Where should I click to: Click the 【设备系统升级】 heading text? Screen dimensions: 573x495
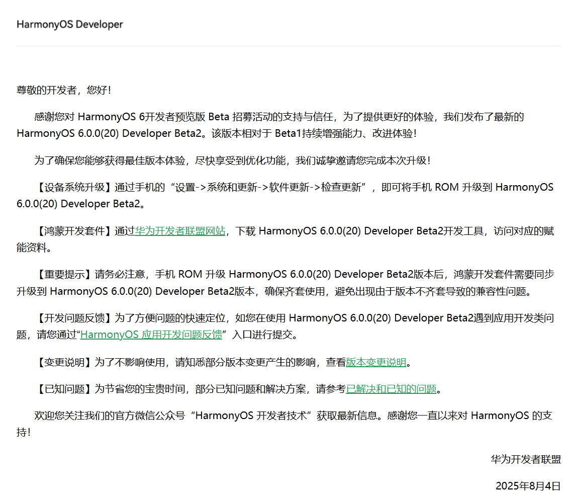tap(74, 187)
